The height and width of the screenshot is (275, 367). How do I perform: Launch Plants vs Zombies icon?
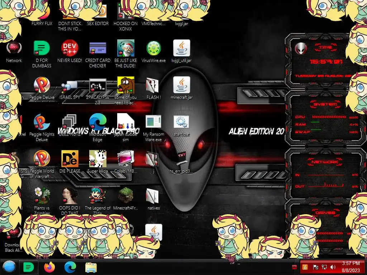pos(42,196)
